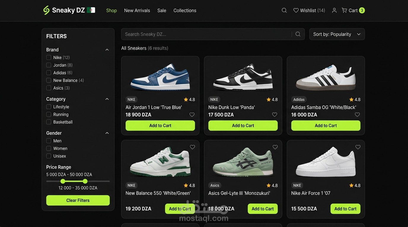Favorite the Air Jordan 1 Low heart
Image resolution: width=408 pixels, height=227 pixels.
click(192, 115)
